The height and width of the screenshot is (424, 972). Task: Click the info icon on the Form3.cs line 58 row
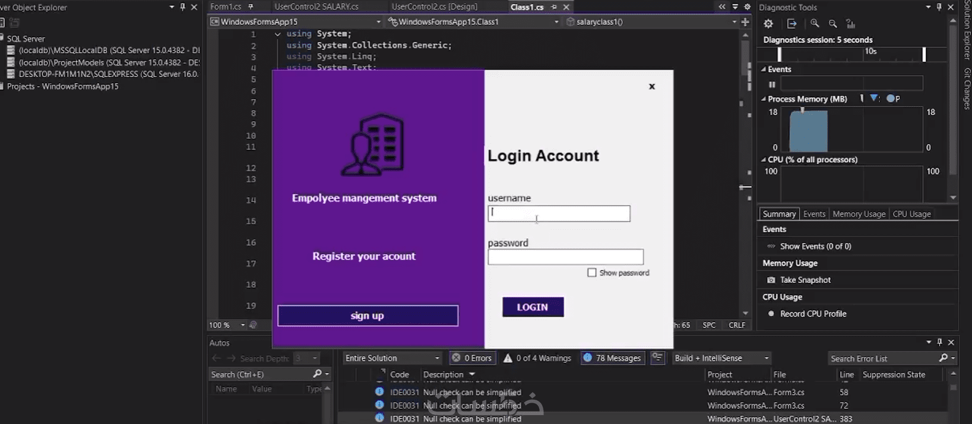tap(379, 392)
